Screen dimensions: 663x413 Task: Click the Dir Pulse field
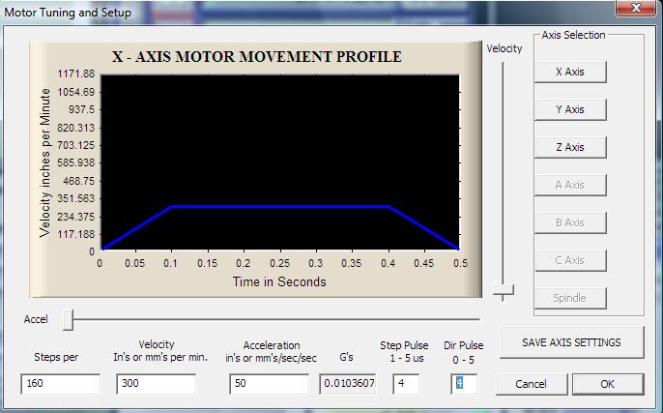[x=464, y=383]
